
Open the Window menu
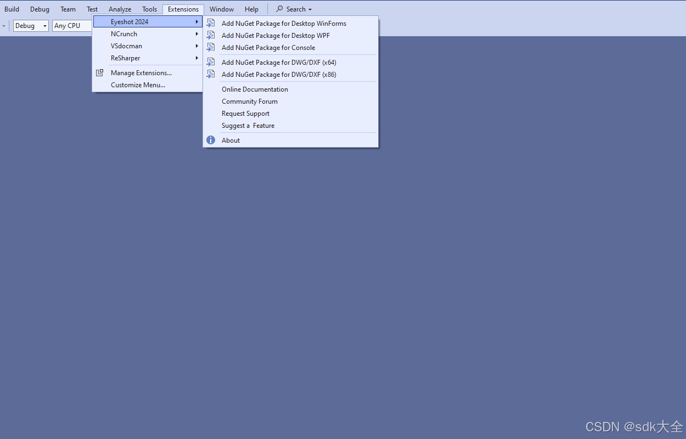[x=222, y=9]
